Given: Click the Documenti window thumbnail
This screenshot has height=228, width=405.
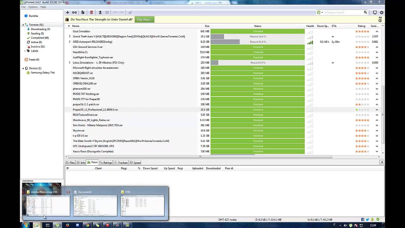Looking at the screenshot, I should point(95,206).
